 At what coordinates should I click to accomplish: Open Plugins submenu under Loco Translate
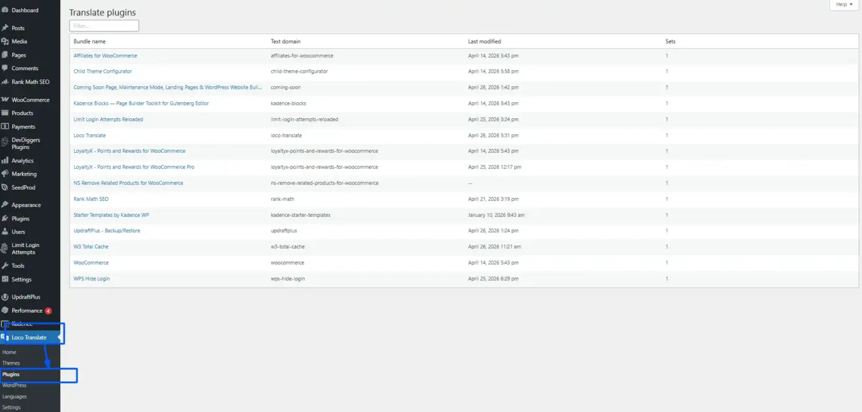[x=11, y=374]
